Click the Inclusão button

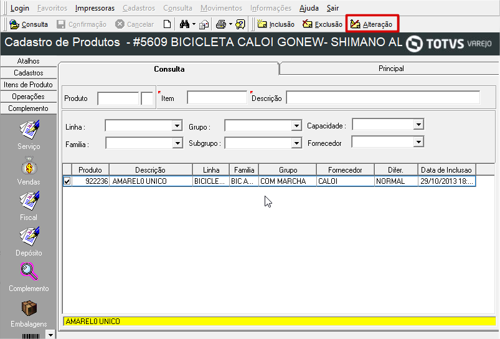(x=276, y=24)
